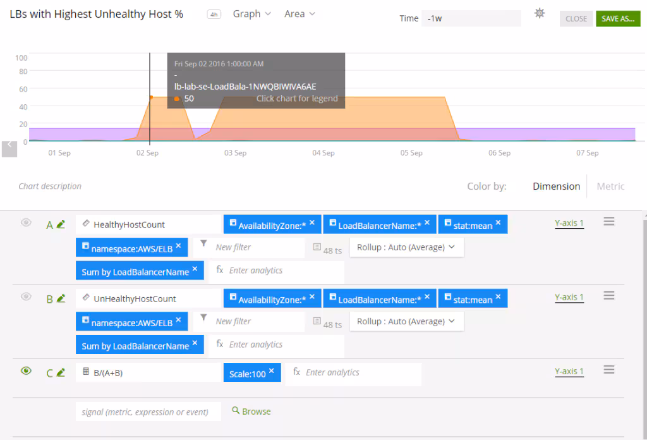The height and width of the screenshot is (440, 647).
Task: Remove Scale:100 analytics from signal C
Action: tap(271, 371)
